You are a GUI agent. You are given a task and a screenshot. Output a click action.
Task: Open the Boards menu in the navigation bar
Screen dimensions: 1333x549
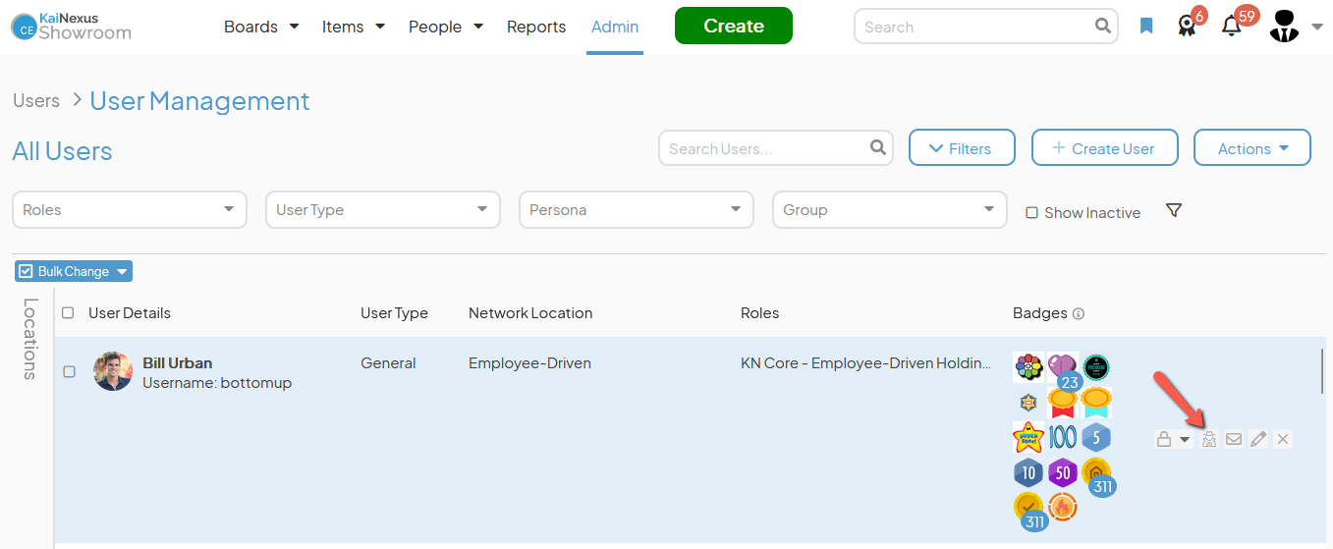[260, 27]
